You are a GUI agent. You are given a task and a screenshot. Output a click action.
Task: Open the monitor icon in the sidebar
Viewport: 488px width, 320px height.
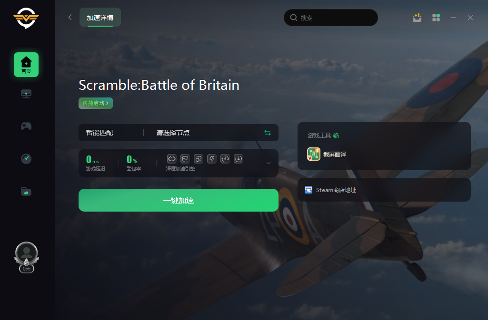click(x=26, y=94)
